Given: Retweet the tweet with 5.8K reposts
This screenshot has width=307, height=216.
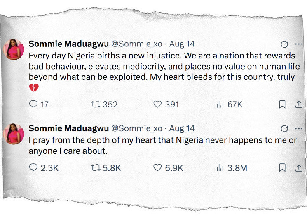Looking at the screenshot, I should [95, 167].
